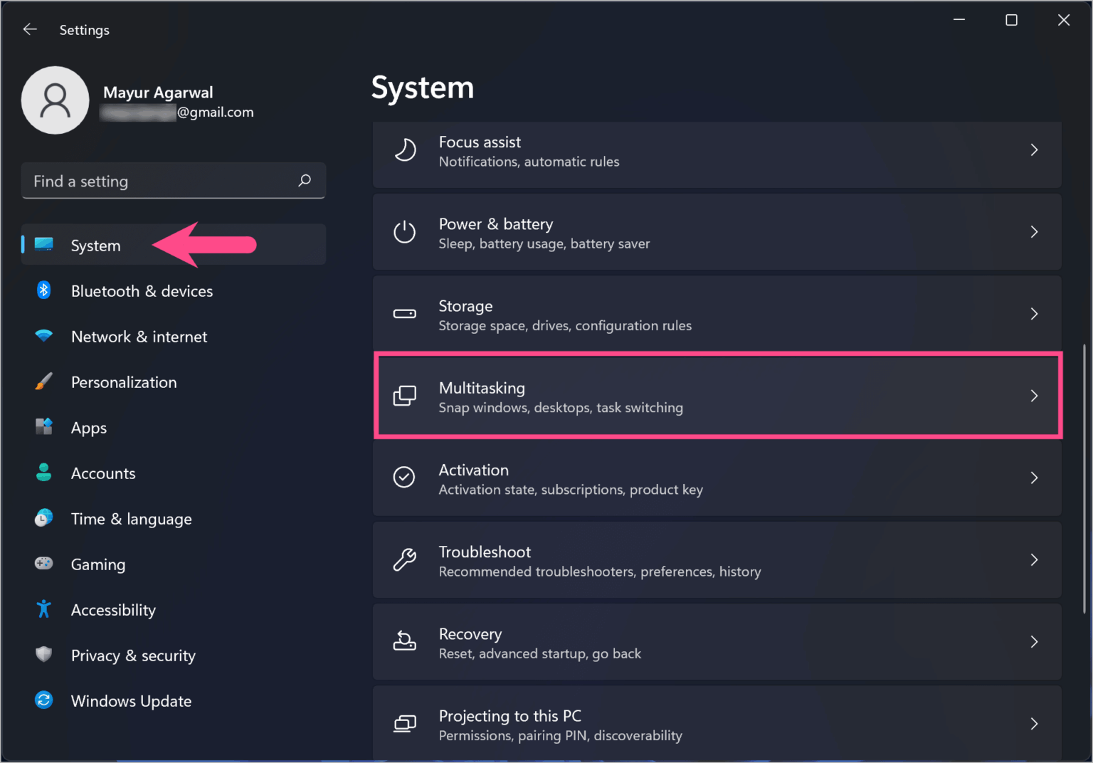This screenshot has width=1093, height=763.
Task: Click the Time & language clock icon
Action: pos(43,518)
